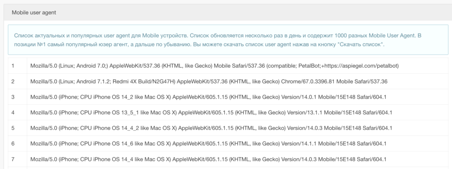Select row 4 iPhone OS 13_5_1 user agent
Viewport: 452px width, 169px height.
[211, 112]
